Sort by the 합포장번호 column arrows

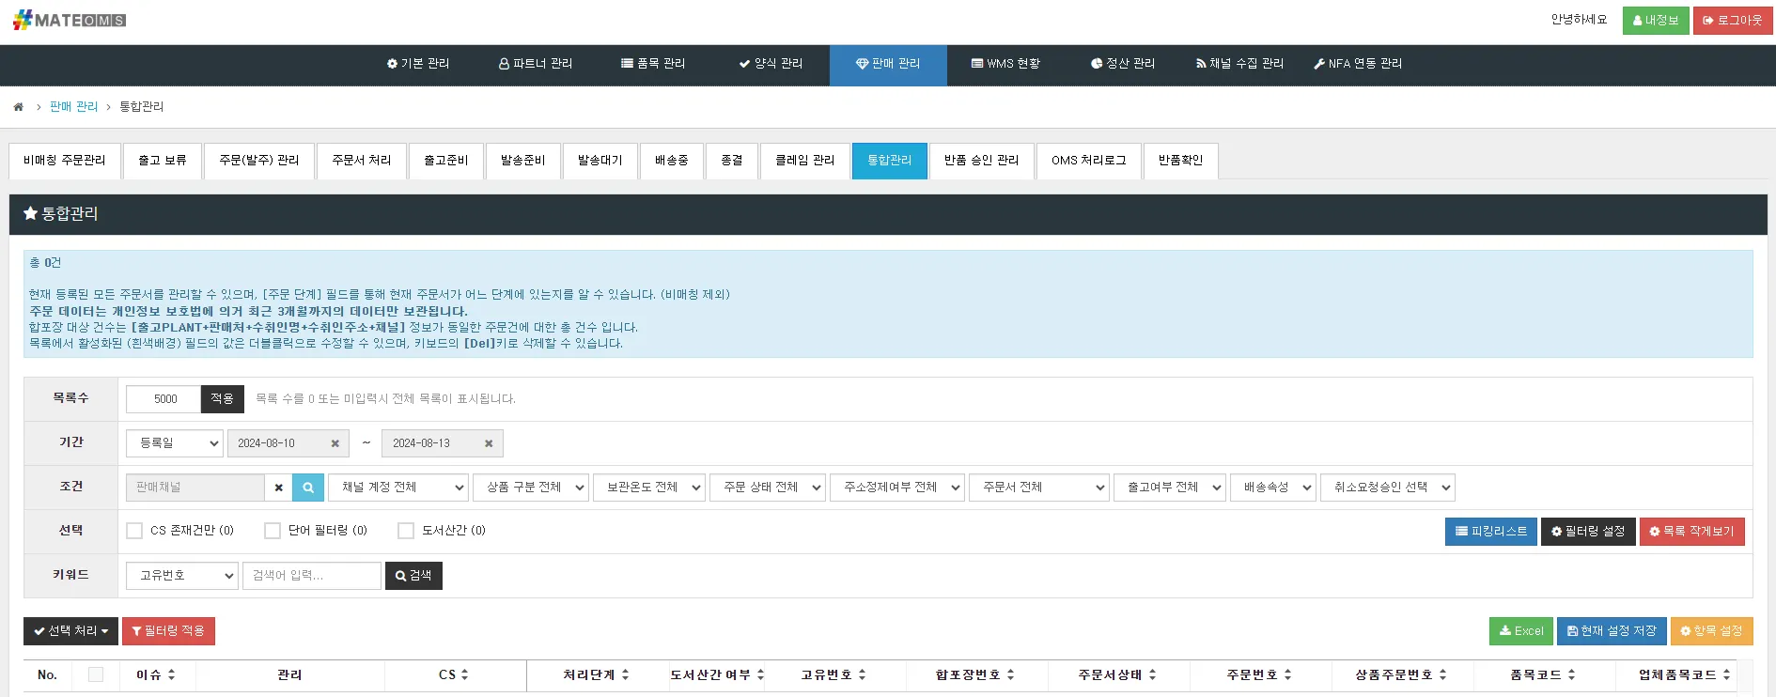coord(1010,674)
